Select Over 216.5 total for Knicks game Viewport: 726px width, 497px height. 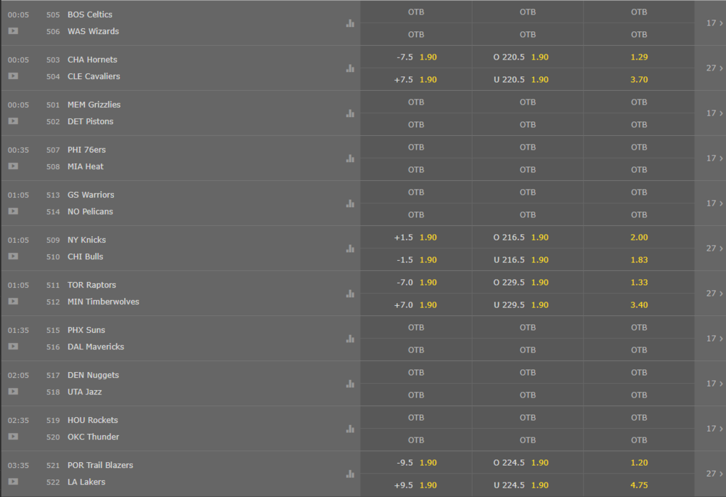[x=527, y=237]
